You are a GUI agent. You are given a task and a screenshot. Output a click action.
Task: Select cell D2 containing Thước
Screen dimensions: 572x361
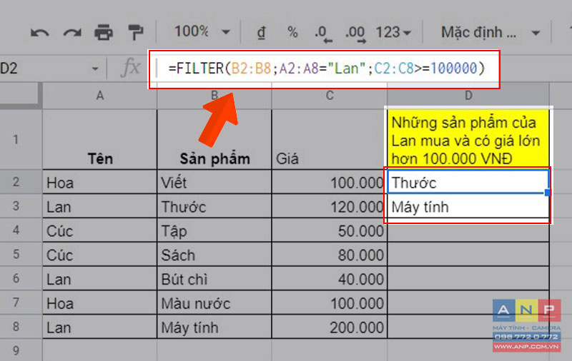click(x=468, y=182)
